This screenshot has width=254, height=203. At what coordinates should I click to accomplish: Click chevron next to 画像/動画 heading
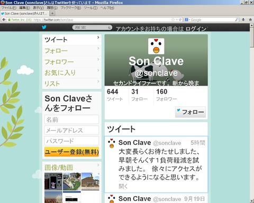pyautogui.click(x=98, y=165)
